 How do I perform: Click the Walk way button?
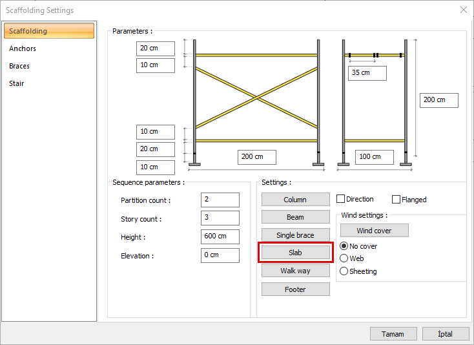click(x=295, y=271)
